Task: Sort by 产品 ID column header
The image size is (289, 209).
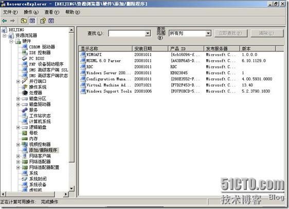Action: tap(186, 48)
